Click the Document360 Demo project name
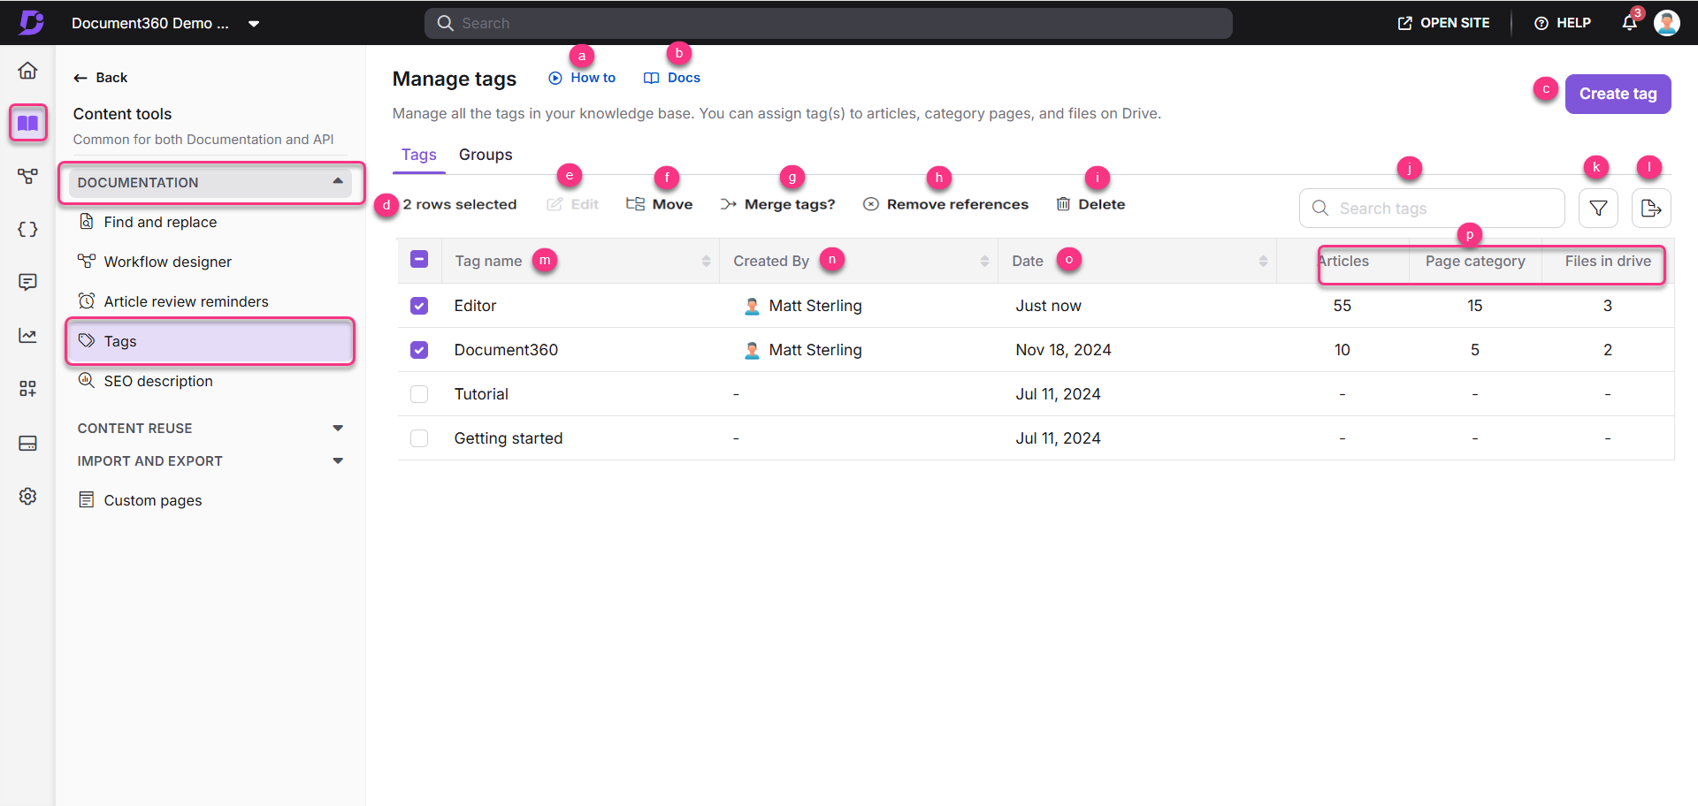1698x806 pixels. pyautogui.click(x=150, y=24)
